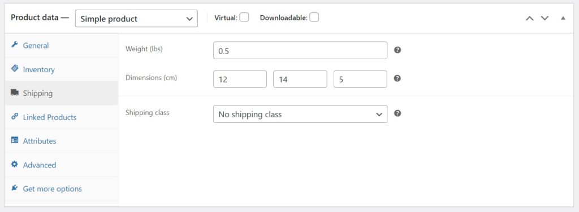Screen dimensions: 579x212
Task: Click the tag icon beside Inventory
Action: point(14,68)
